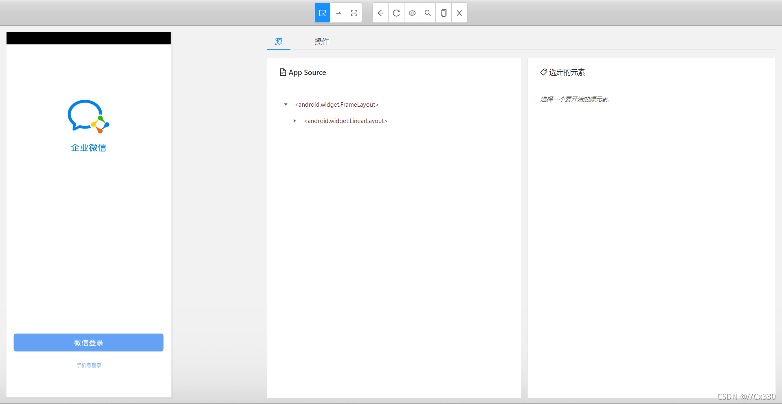Collapse the android.widget.FrameLayout node
The image size is (782, 404).
286,105
